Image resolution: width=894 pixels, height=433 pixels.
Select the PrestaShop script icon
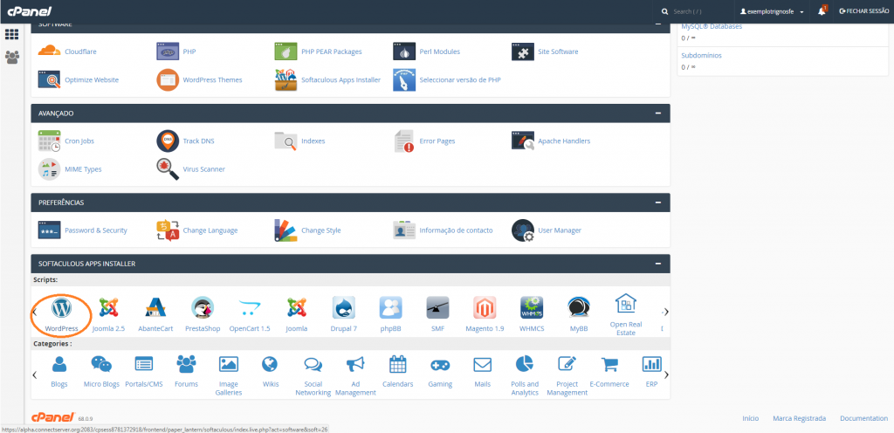pyautogui.click(x=203, y=307)
